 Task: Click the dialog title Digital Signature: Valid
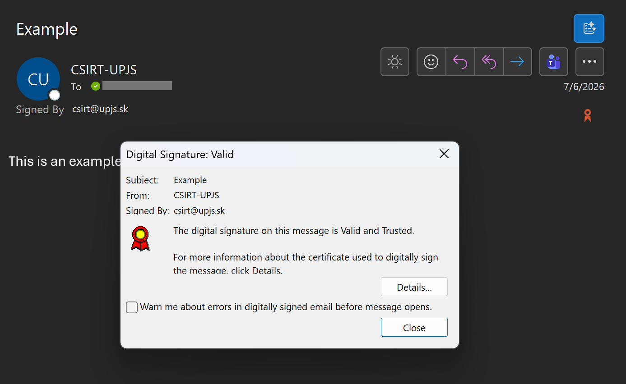click(x=180, y=155)
